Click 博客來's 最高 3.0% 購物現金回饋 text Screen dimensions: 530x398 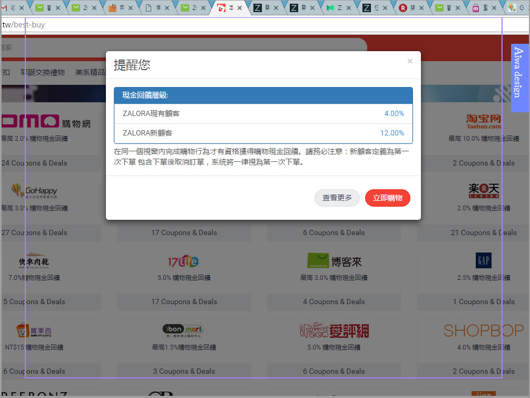click(333, 278)
